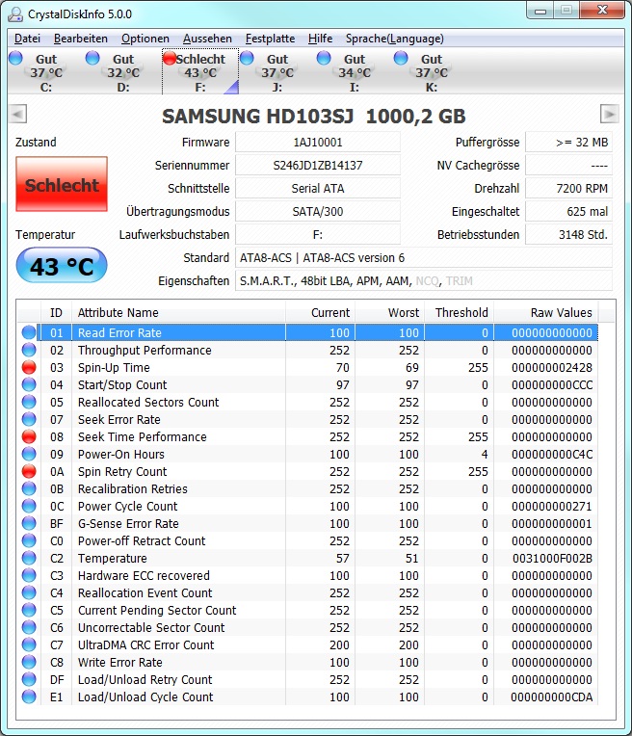Click status icon for Load/Unload Retry Count
Screen dimensions: 632x736
coord(29,680)
